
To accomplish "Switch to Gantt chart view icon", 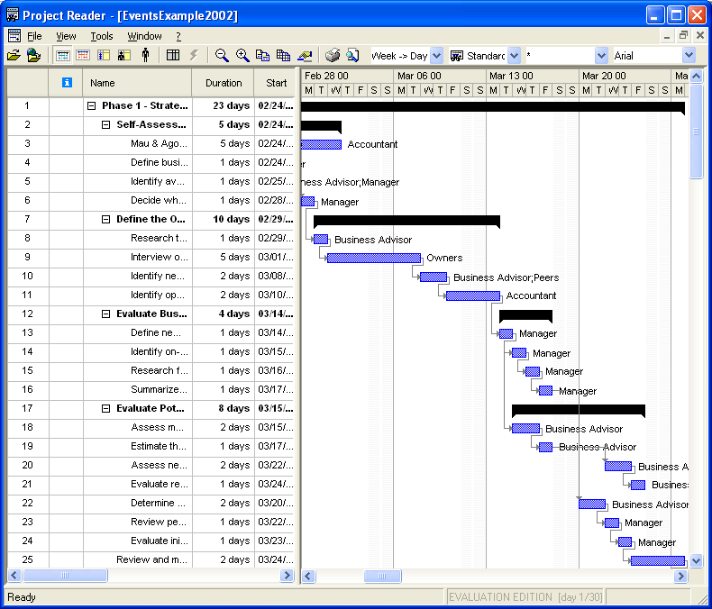I will pos(62,55).
